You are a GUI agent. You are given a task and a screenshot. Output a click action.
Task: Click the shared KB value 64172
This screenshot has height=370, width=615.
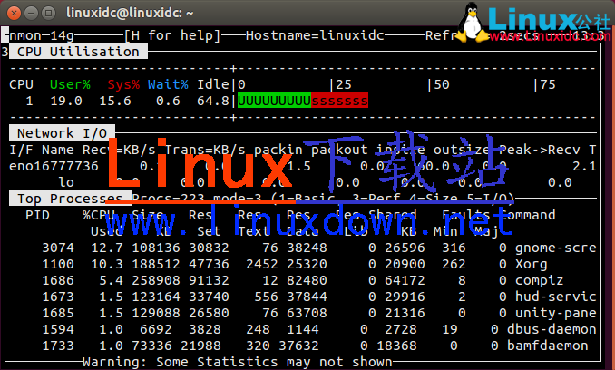click(405, 280)
